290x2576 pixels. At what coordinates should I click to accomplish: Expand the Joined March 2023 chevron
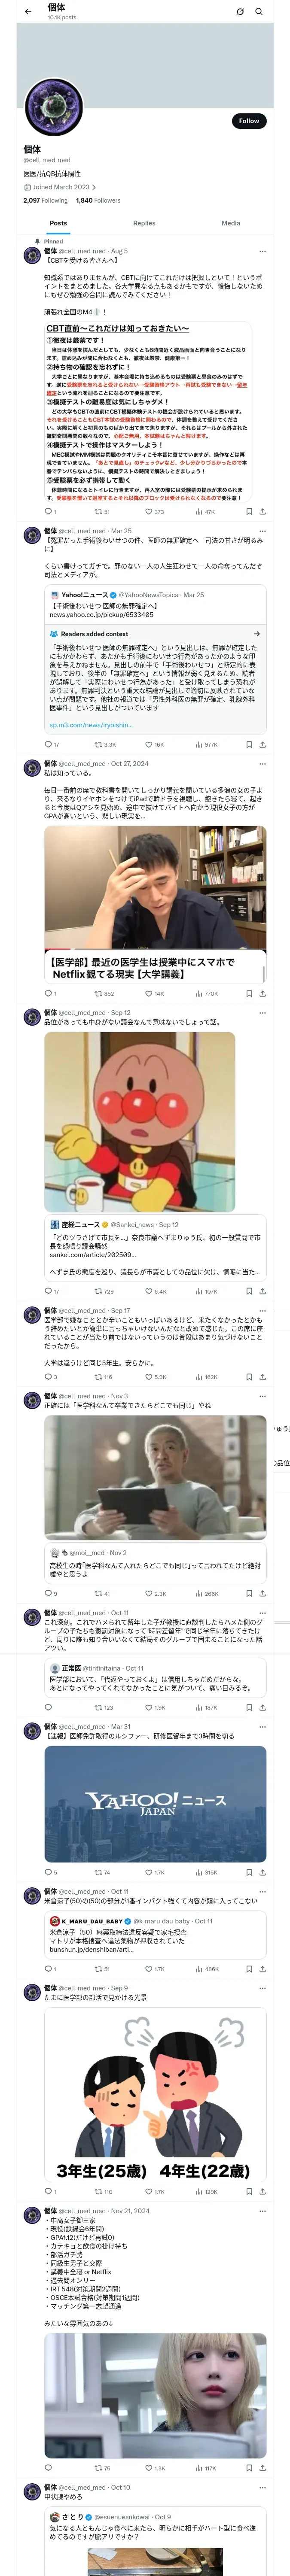click(x=95, y=187)
